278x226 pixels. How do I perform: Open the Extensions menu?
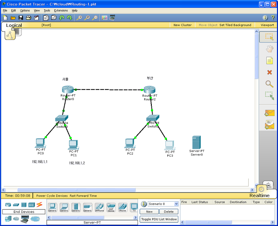coord(61,11)
